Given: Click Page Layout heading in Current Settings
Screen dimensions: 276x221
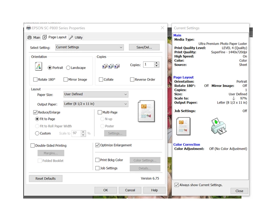Looking at the screenshot, I should click(183, 77).
